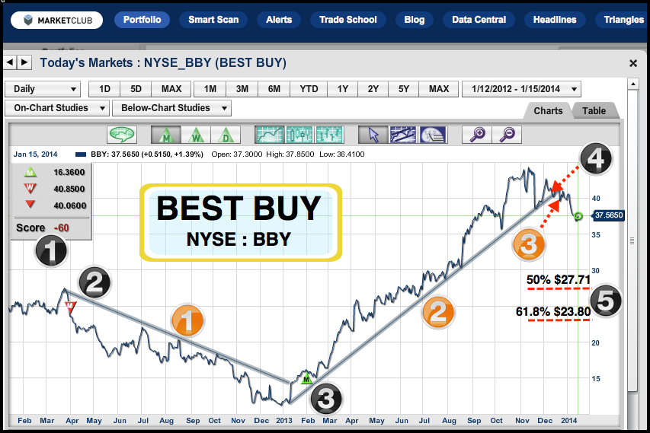The width and height of the screenshot is (650, 433).
Task: Click the Score -60 value
Action: click(x=62, y=228)
